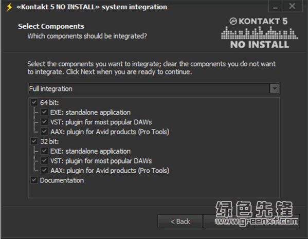Click the lightning bolt installer icon
The width and height of the screenshot is (308, 239).
(9, 7)
